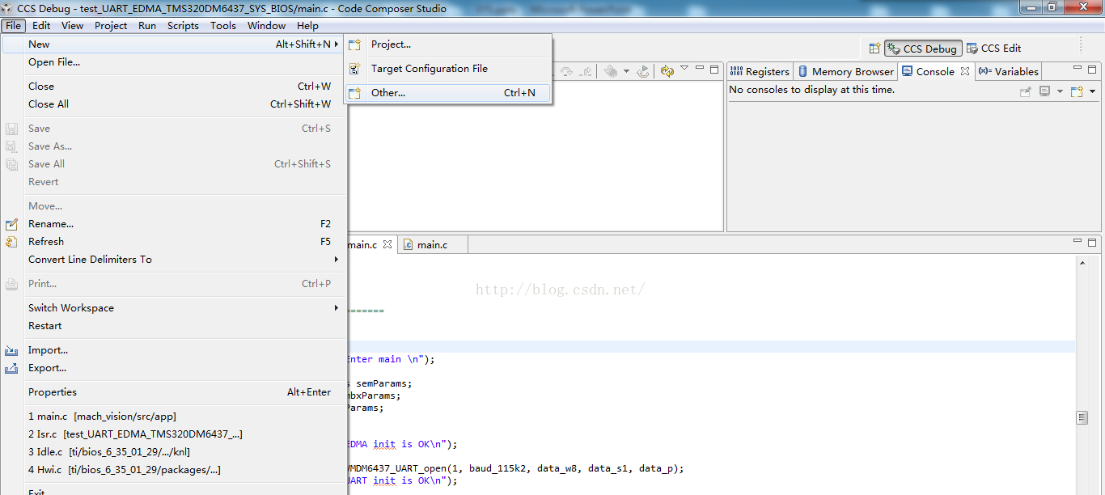Open the Debug view menu triangle

(684, 68)
